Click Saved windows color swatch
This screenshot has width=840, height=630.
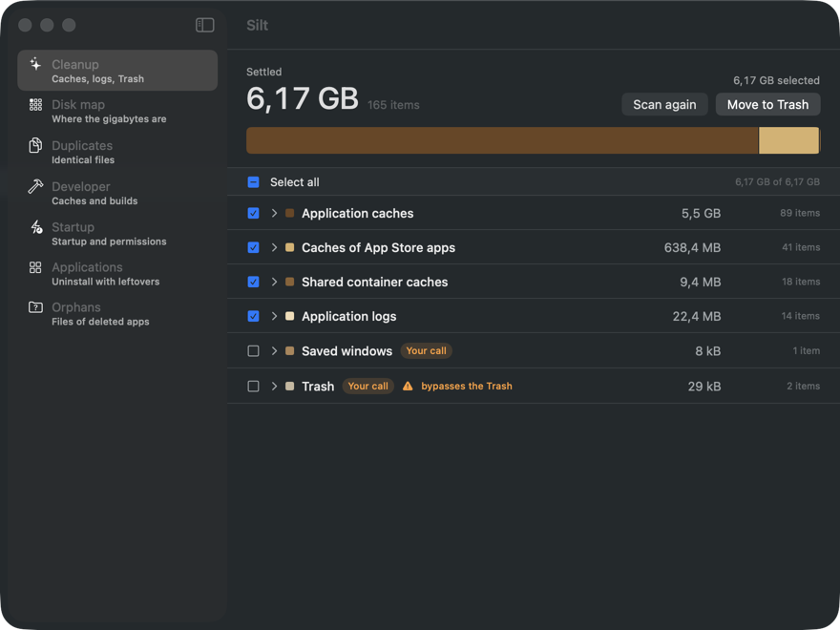pyautogui.click(x=290, y=351)
